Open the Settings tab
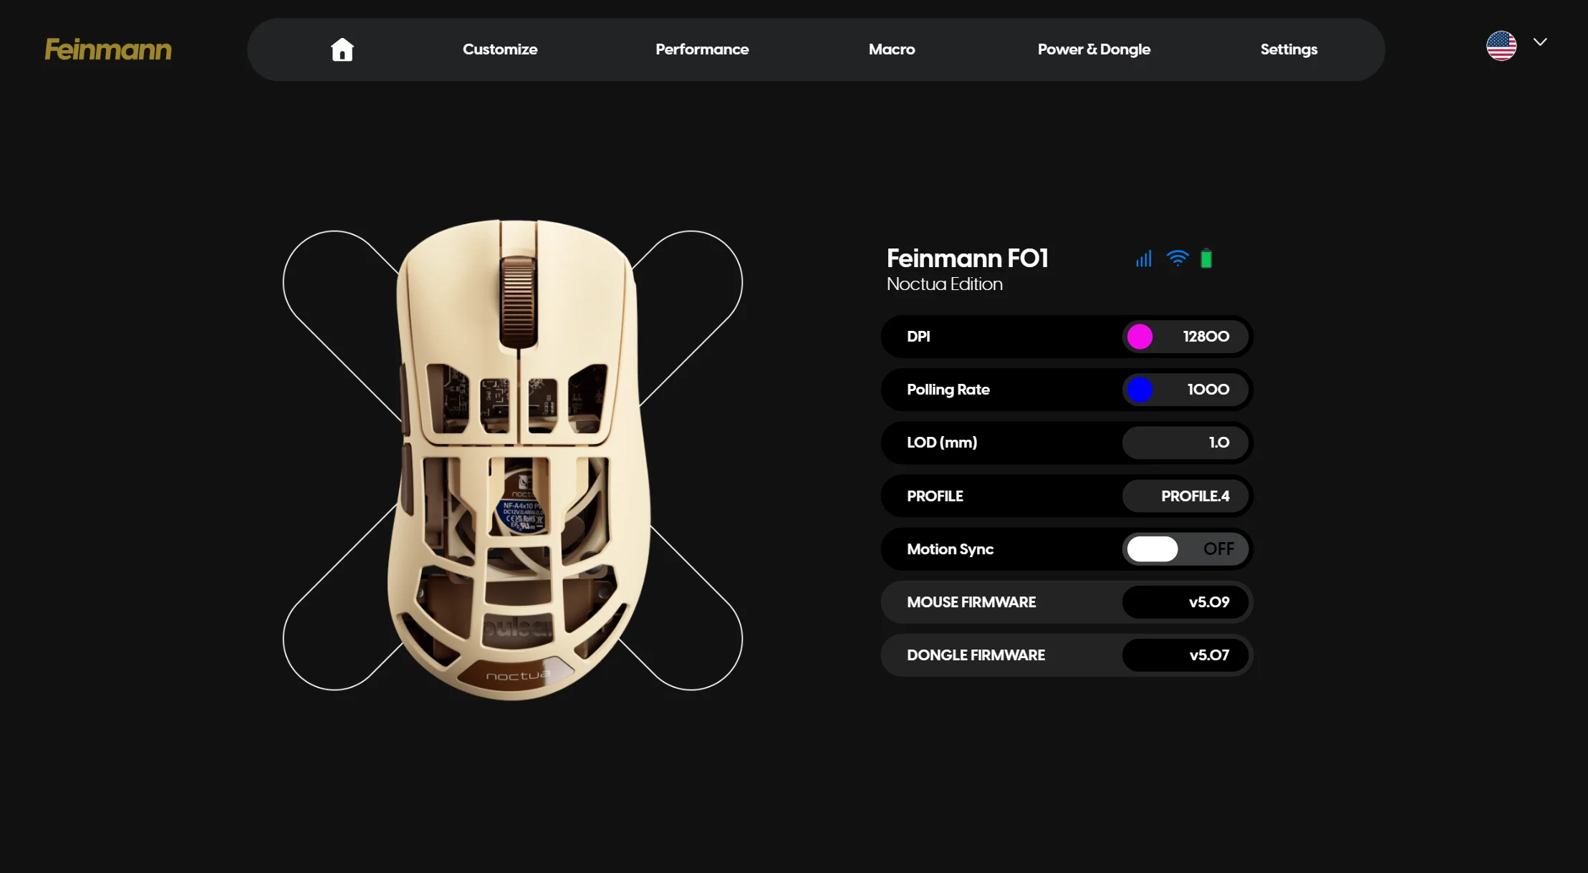Image resolution: width=1588 pixels, height=873 pixels. (1289, 49)
